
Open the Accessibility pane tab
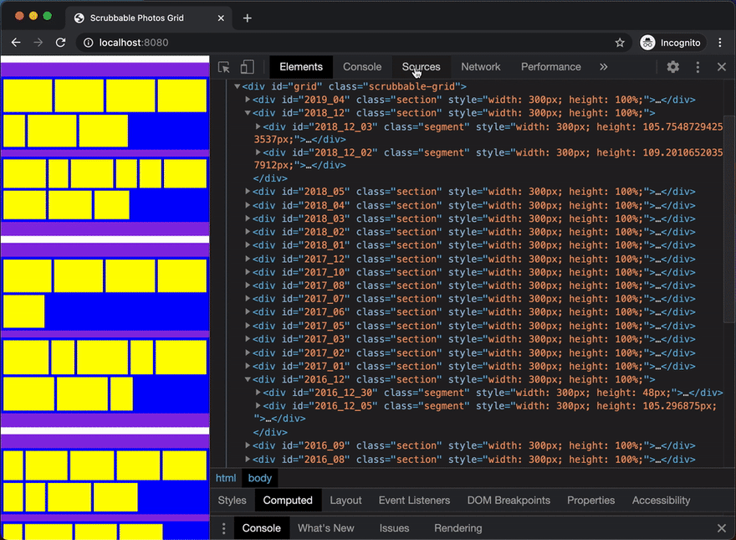click(x=661, y=501)
